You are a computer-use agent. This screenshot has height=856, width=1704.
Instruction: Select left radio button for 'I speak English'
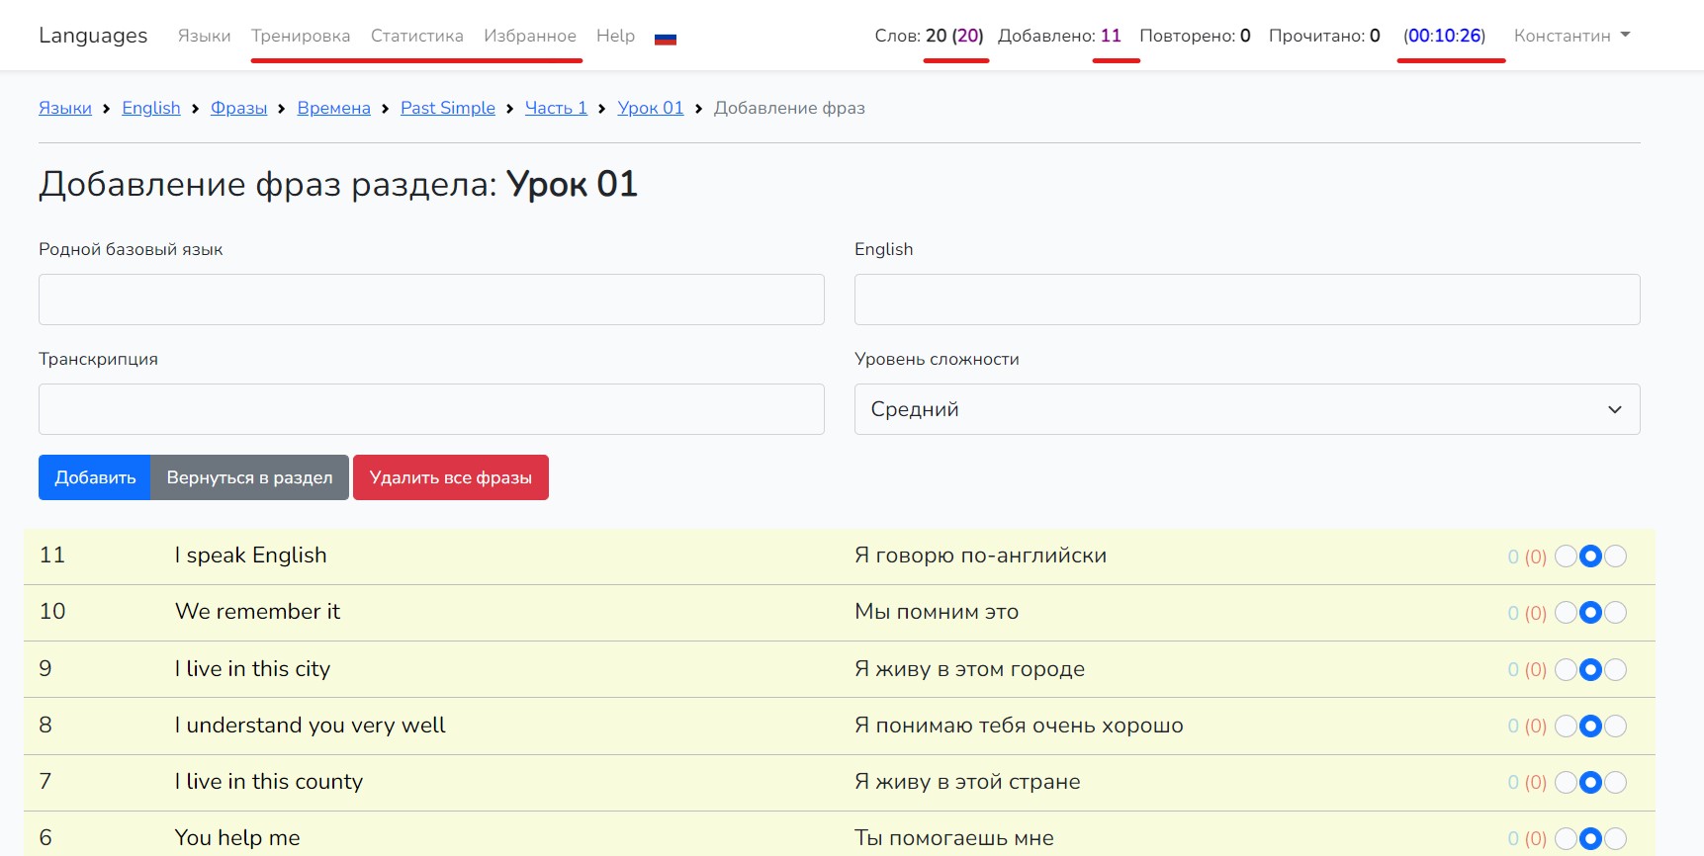coord(1566,556)
